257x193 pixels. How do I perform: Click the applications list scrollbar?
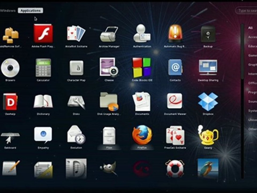point(242,101)
